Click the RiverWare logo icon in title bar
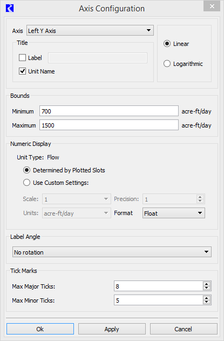Viewport: 224px width, 341px height. click(10, 9)
